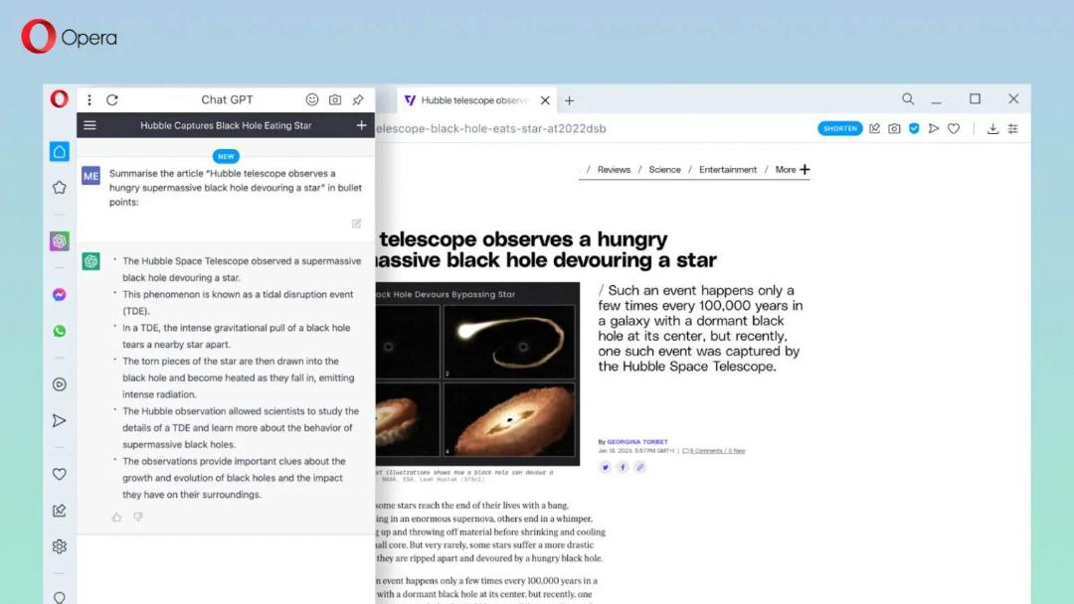Open the ChatGPT sidebar icon
This screenshot has height=604, width=1074.
(60, 240)
